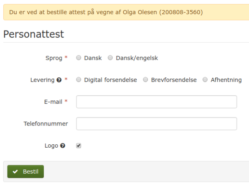Viewport: 249px width, 184px height.
Task: Untick the Logo checkbox
Action: [79, 146]
